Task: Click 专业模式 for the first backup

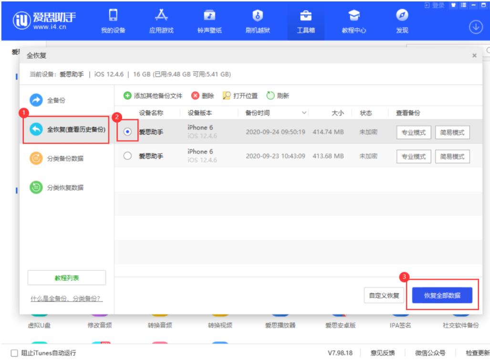Action: (x=414, y=132)
